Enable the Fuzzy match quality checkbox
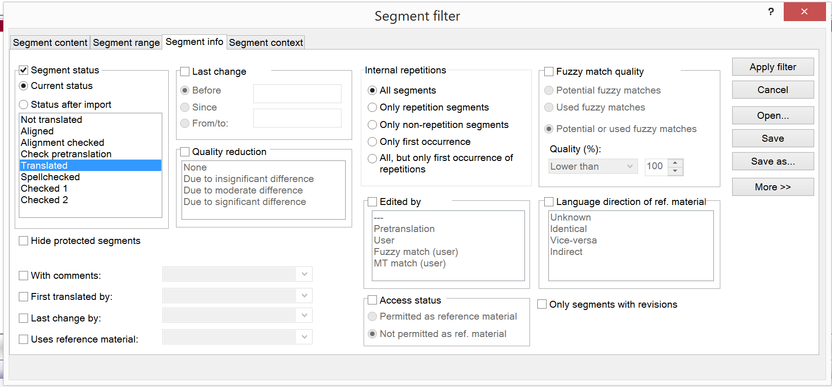832x387 pixels. coord(549,72)
